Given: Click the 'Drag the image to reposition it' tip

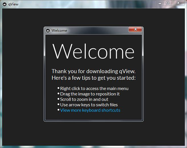Looking at the screenshot, I should pyautogui.click(x=90, y=94).
